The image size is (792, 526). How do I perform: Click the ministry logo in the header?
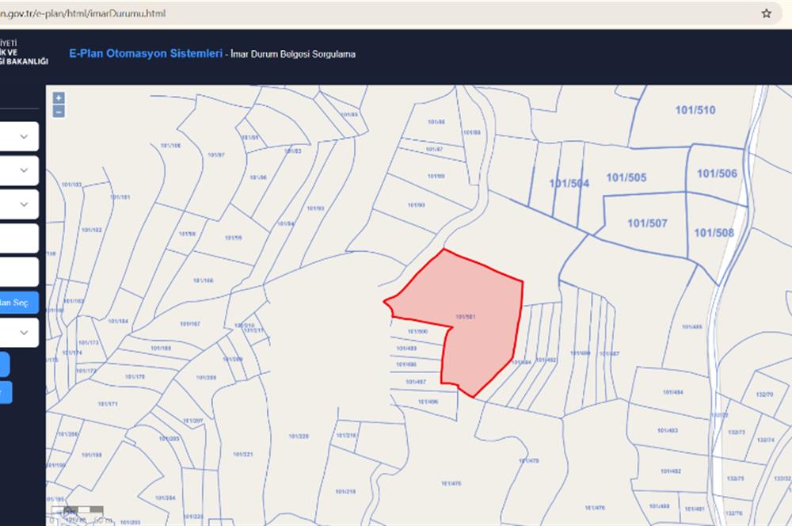coord(24,54)
